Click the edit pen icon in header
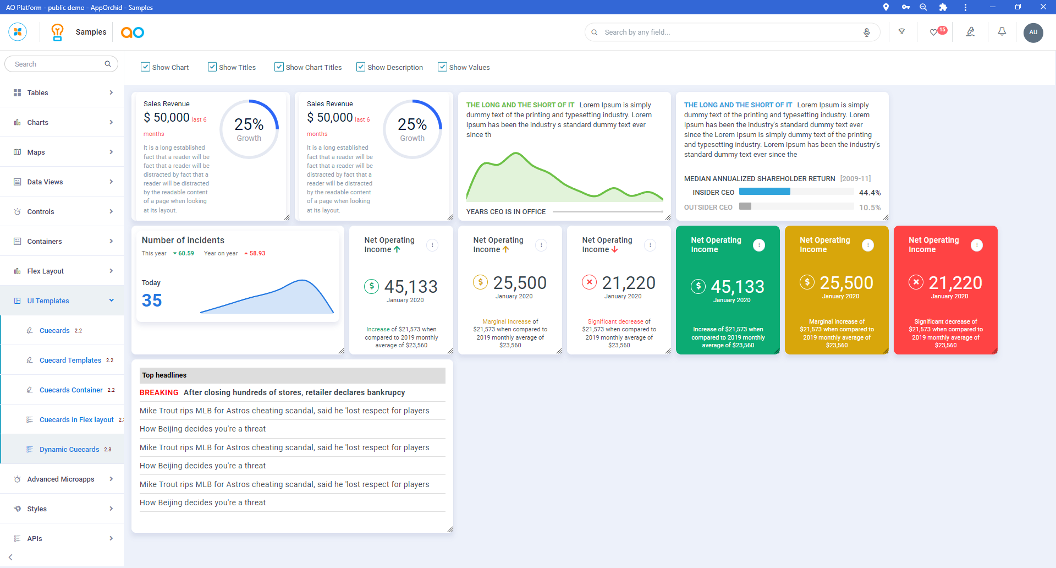The width and height of the screenshot is (1056, 568). (x=970, y=32)
